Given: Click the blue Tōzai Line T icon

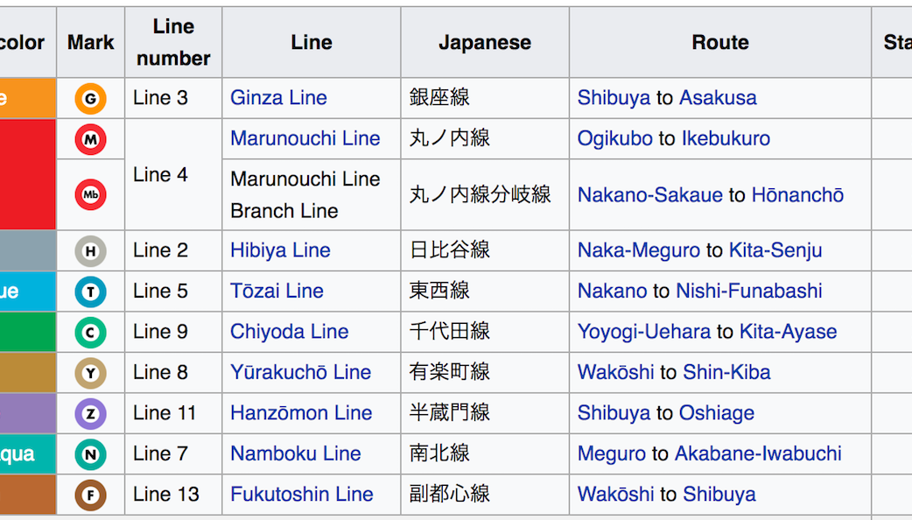Looking at the screenshot, I should coord(90,292).
